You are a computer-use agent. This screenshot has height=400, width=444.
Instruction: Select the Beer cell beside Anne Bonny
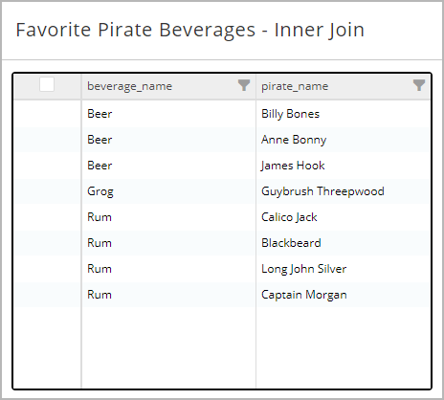tap(168, 140)
